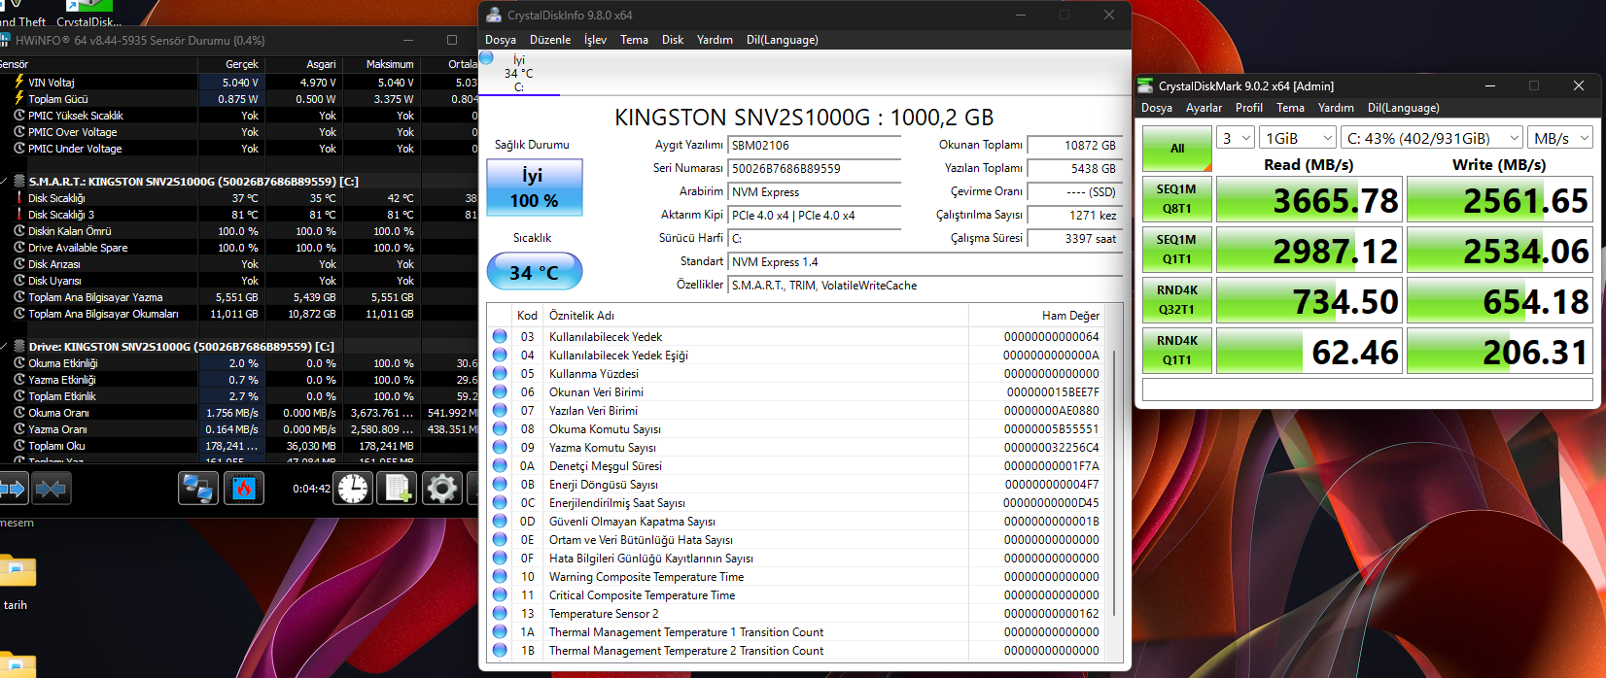Screen dimensions: 1606x678
Task: Start logging with the sheet-plus icon in HWiNFO
Action: 397,488
